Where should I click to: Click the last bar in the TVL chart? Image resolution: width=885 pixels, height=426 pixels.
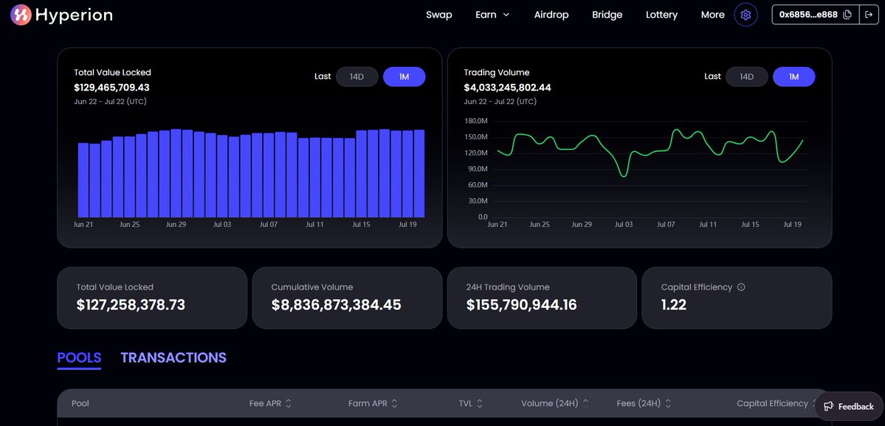tap(419, 173)
